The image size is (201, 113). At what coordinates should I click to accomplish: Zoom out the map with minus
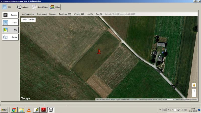pos(194,95)
